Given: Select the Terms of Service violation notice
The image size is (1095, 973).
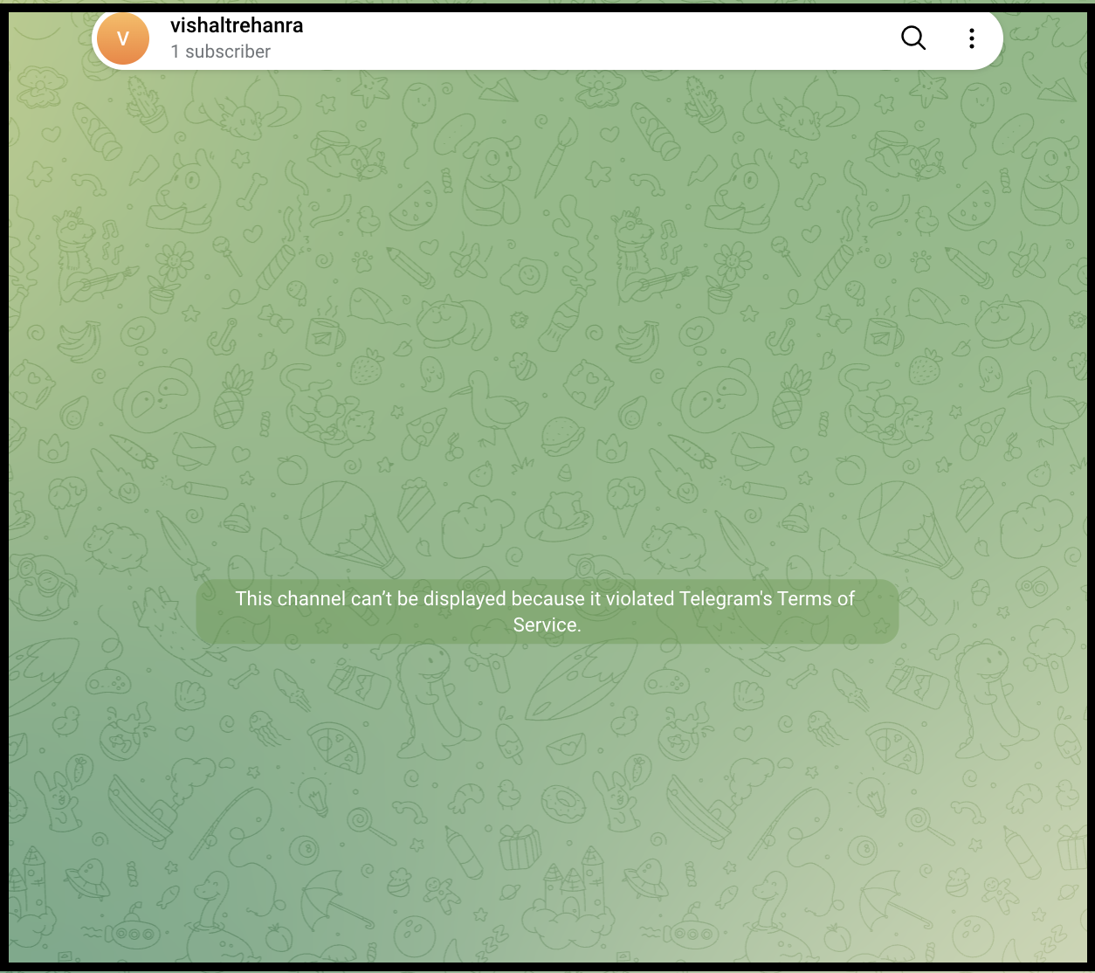Looking at the screenshot, I should [x=547, y=611].
